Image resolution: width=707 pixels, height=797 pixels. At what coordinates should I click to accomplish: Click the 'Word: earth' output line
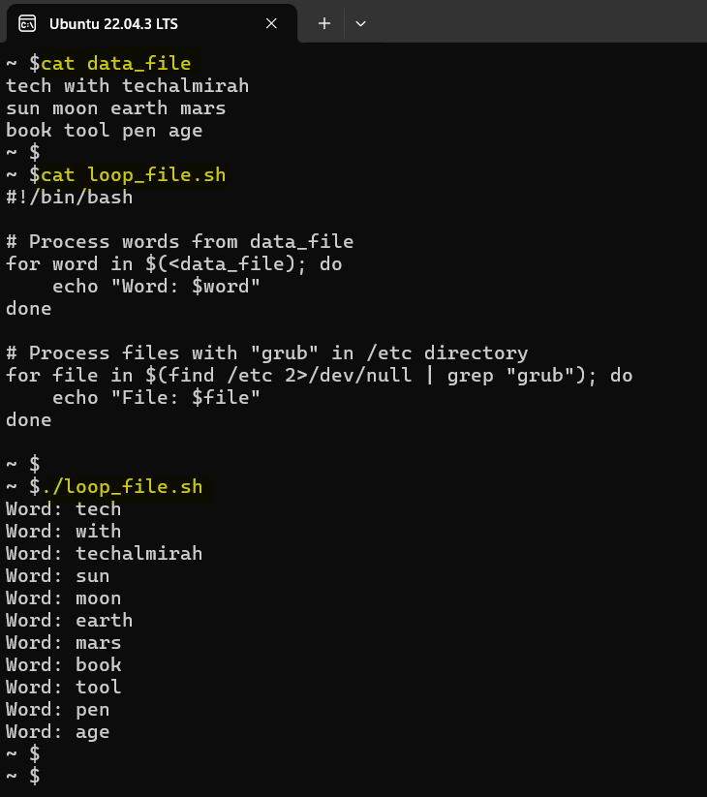coord(69,621)
